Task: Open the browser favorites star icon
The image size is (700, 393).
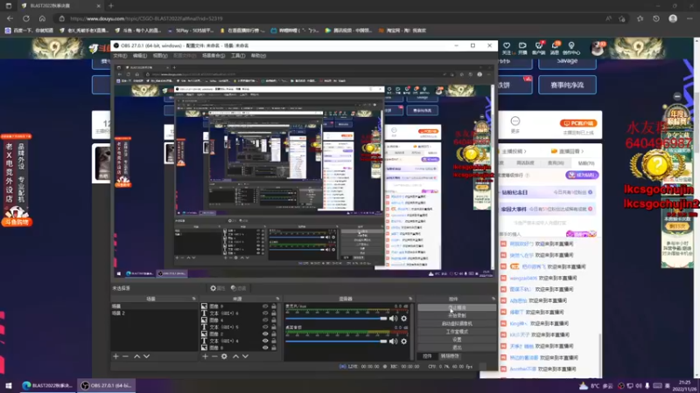Action: coord(640,18)
